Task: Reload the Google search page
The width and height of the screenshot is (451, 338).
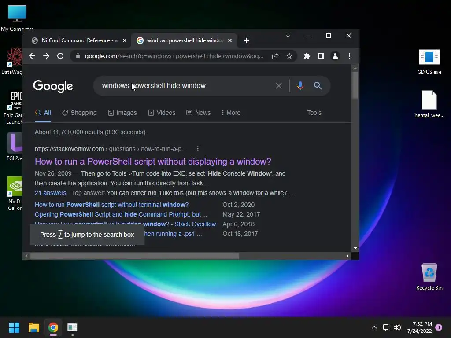Action: coord(60,56)
